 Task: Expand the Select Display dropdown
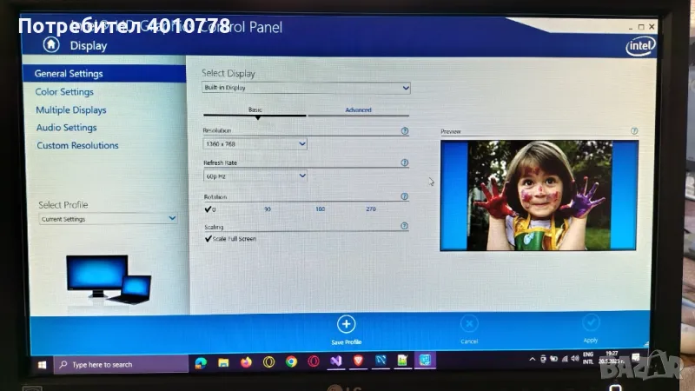(x=306, y=88)
